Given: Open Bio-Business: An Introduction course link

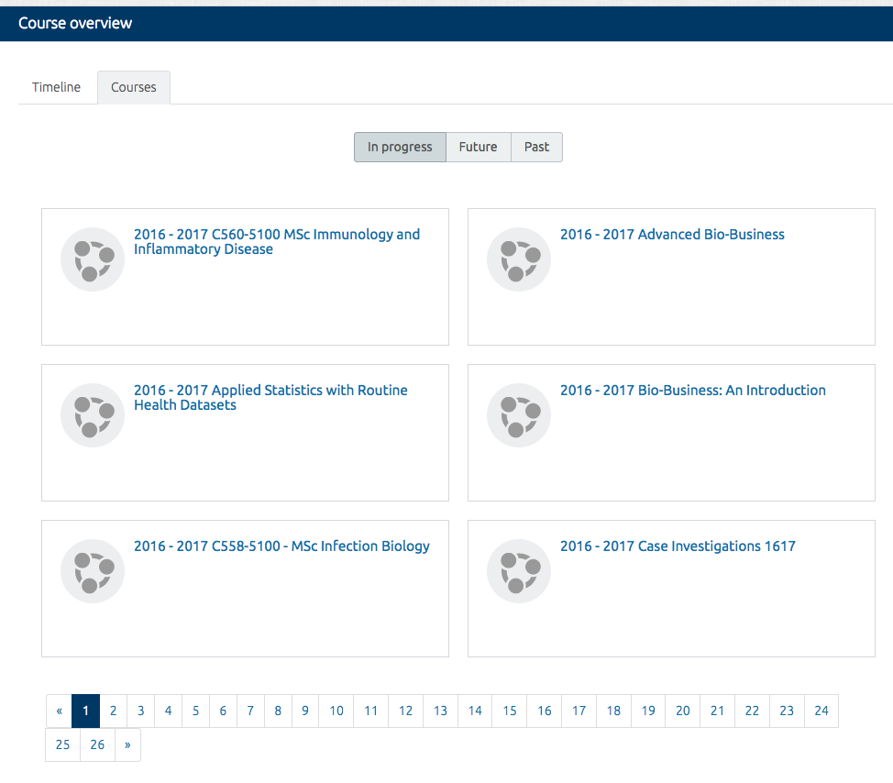Looking at the screenshot, I should (x=693, y=390).
